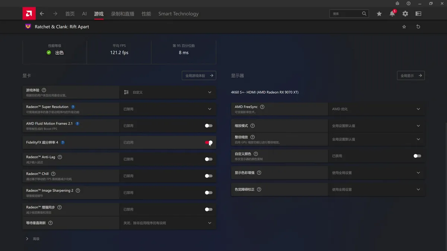The width and height of the screenshot is (447, 251).
Task: Enable AMD Fluid Motion Frames 2.1 toggle
Action: (x=209, y=126)
